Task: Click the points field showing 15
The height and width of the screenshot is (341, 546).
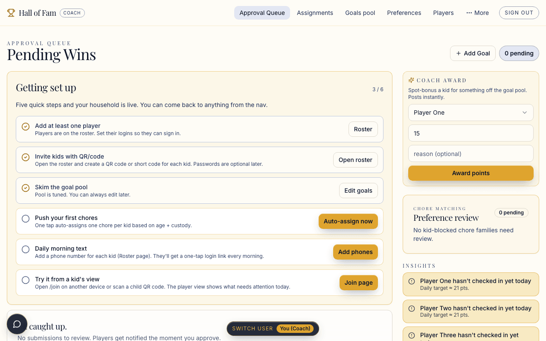Action: pos(471,133)
